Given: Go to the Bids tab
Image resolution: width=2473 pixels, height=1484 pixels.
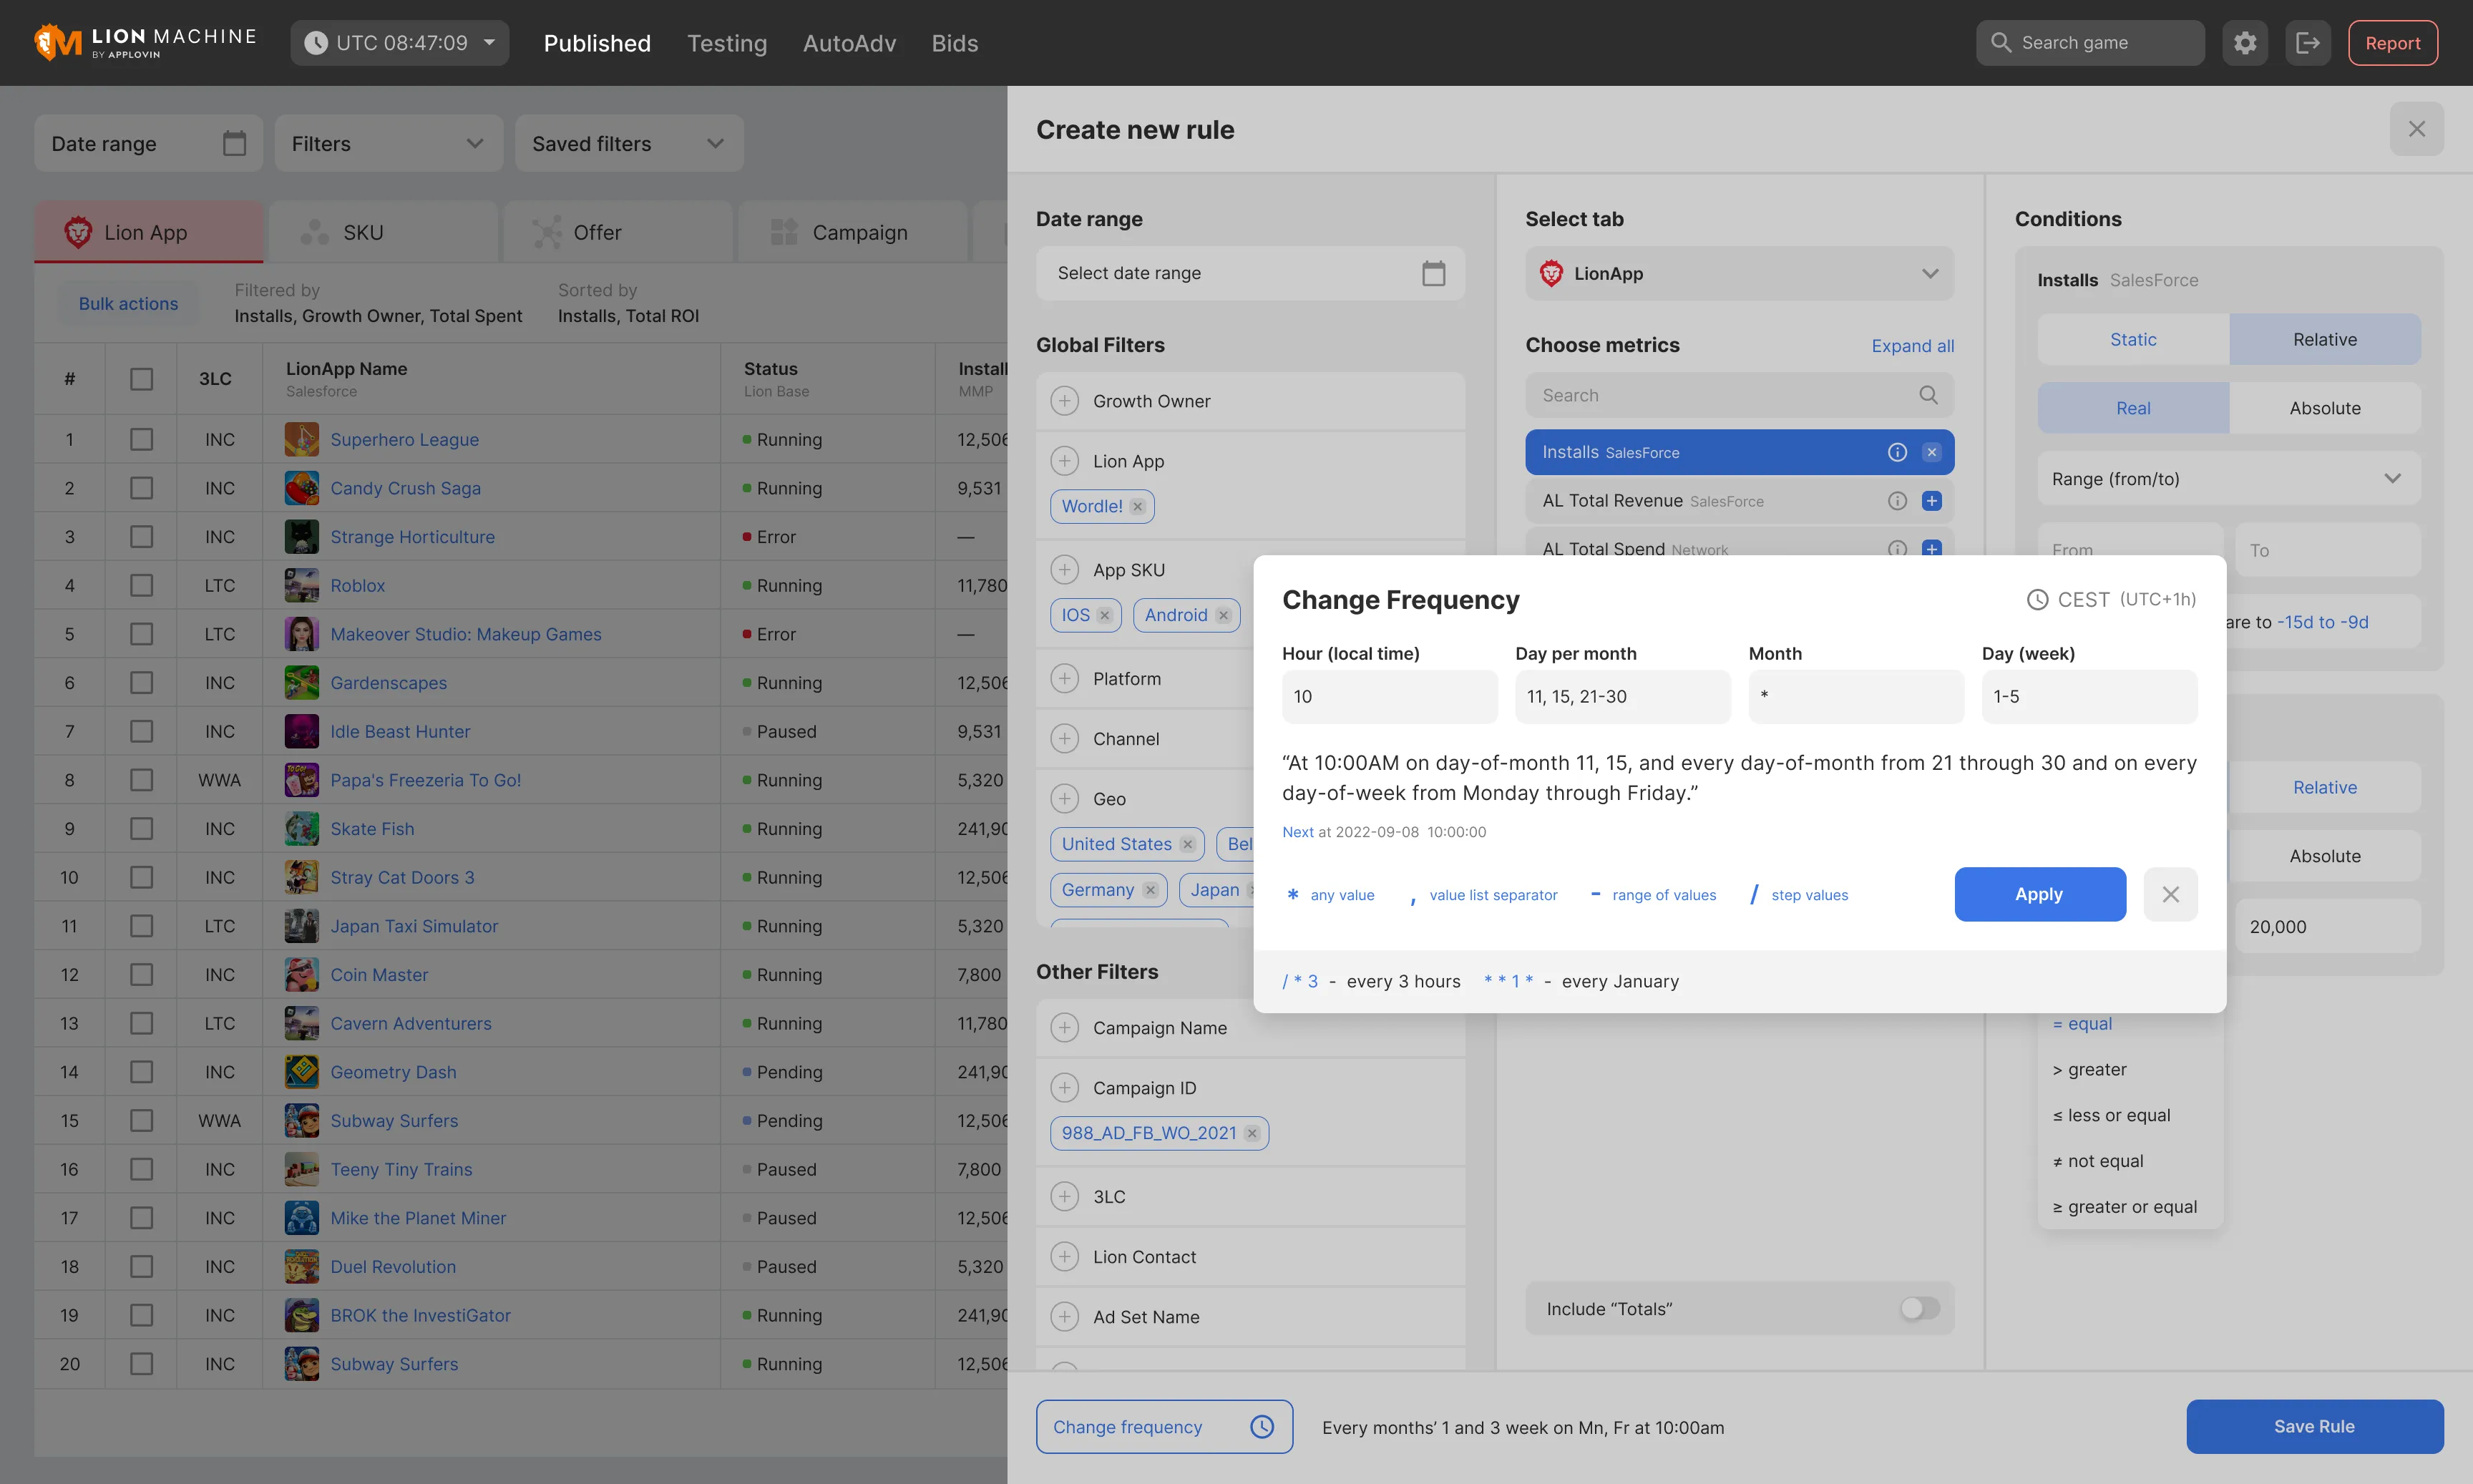Looking at the screenshot, I should tap(955, 43).
